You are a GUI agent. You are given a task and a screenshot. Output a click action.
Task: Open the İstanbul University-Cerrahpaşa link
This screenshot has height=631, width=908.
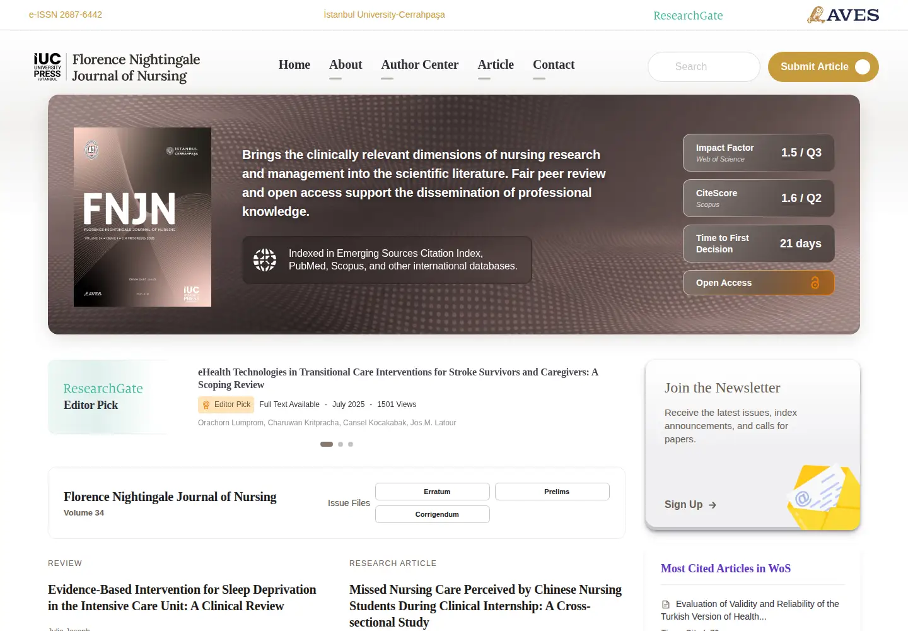pos(384,15)
